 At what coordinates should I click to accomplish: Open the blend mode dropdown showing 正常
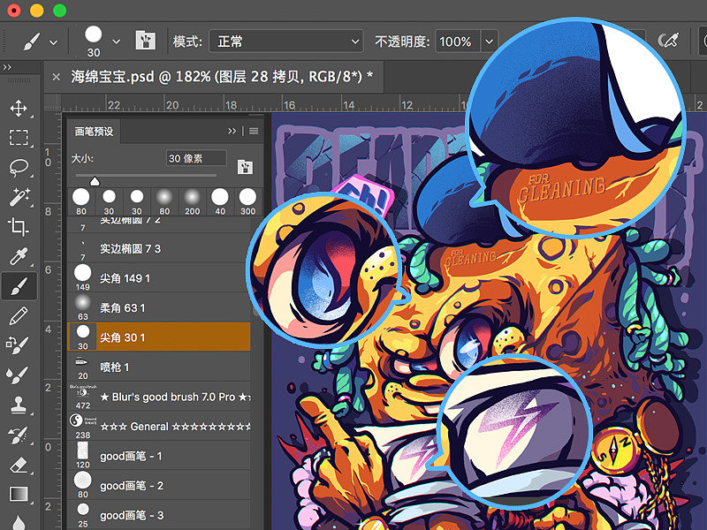click(285, 42)
